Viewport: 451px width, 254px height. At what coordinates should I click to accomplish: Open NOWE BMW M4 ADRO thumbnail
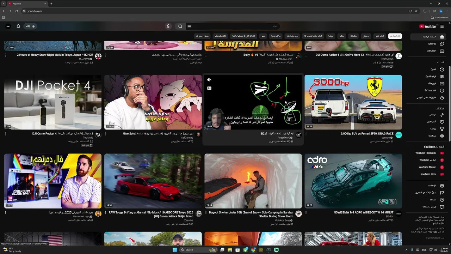coord(353,181)
